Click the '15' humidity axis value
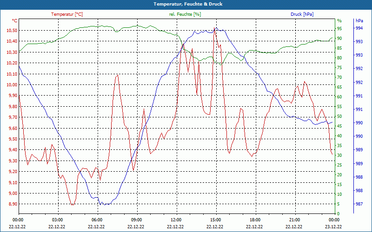372x232 pixels. 339,184
